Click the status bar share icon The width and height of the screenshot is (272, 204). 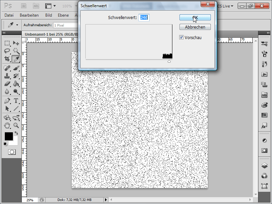point(42,200)
